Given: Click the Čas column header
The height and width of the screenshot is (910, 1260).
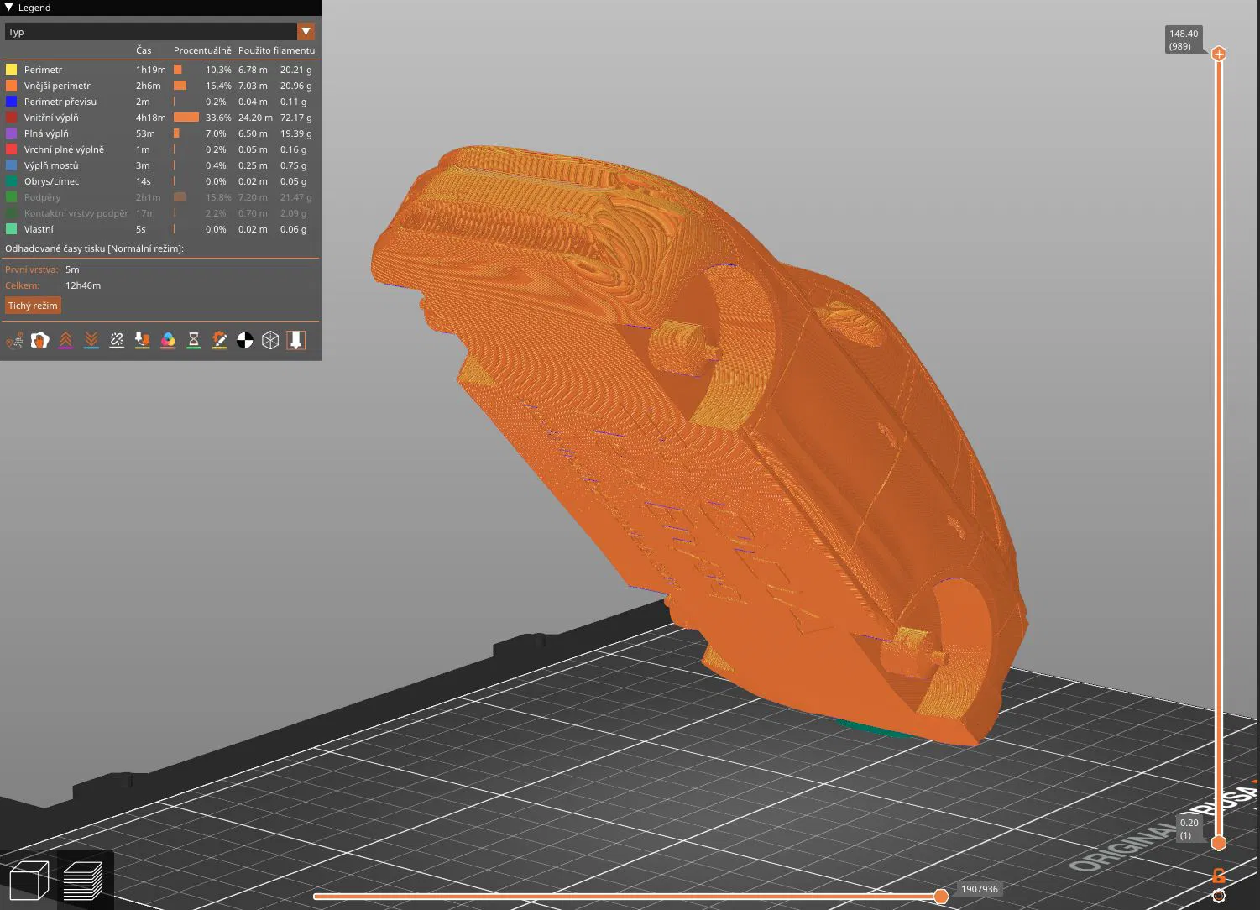Looking at the screenshot, I should (x=144, y=50).
